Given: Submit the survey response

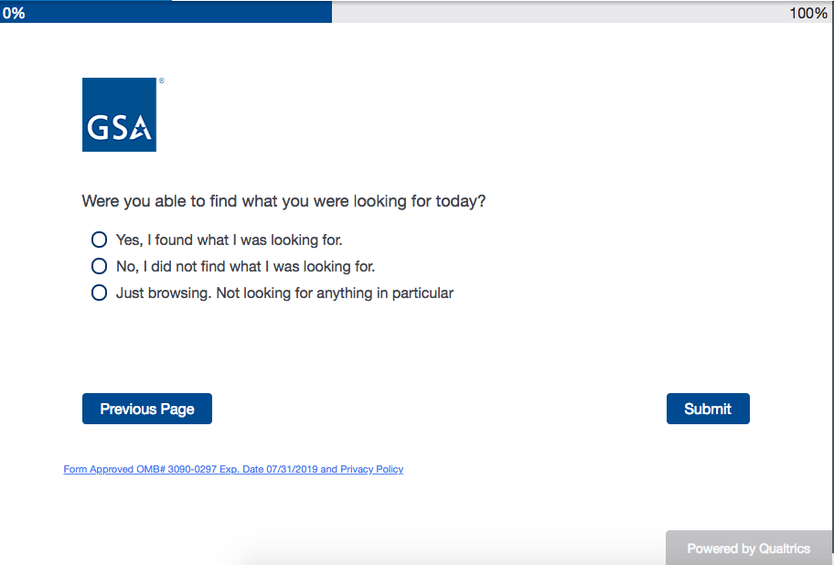Looking at the screenshot, I should [x=708, y=409].
